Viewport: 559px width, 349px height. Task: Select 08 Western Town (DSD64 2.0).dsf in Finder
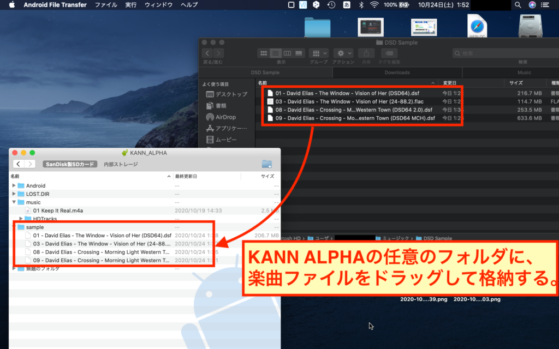(x=407, y=110)
